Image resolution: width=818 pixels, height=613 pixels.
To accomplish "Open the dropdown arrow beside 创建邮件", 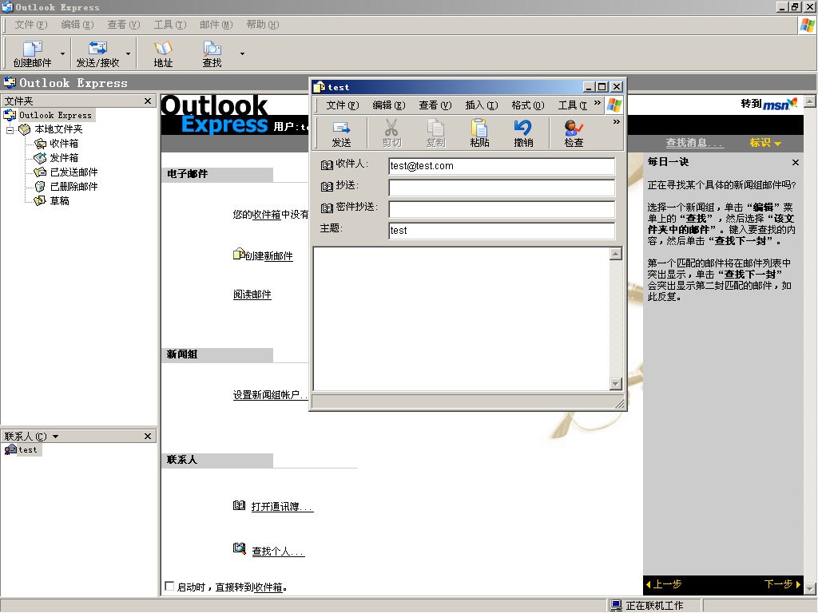I will click(x=62, y=54).
